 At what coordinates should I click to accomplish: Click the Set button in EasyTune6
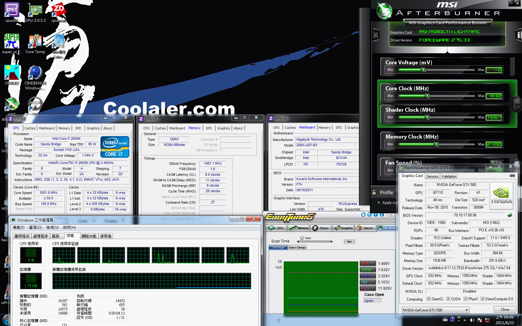pos(350,242)
